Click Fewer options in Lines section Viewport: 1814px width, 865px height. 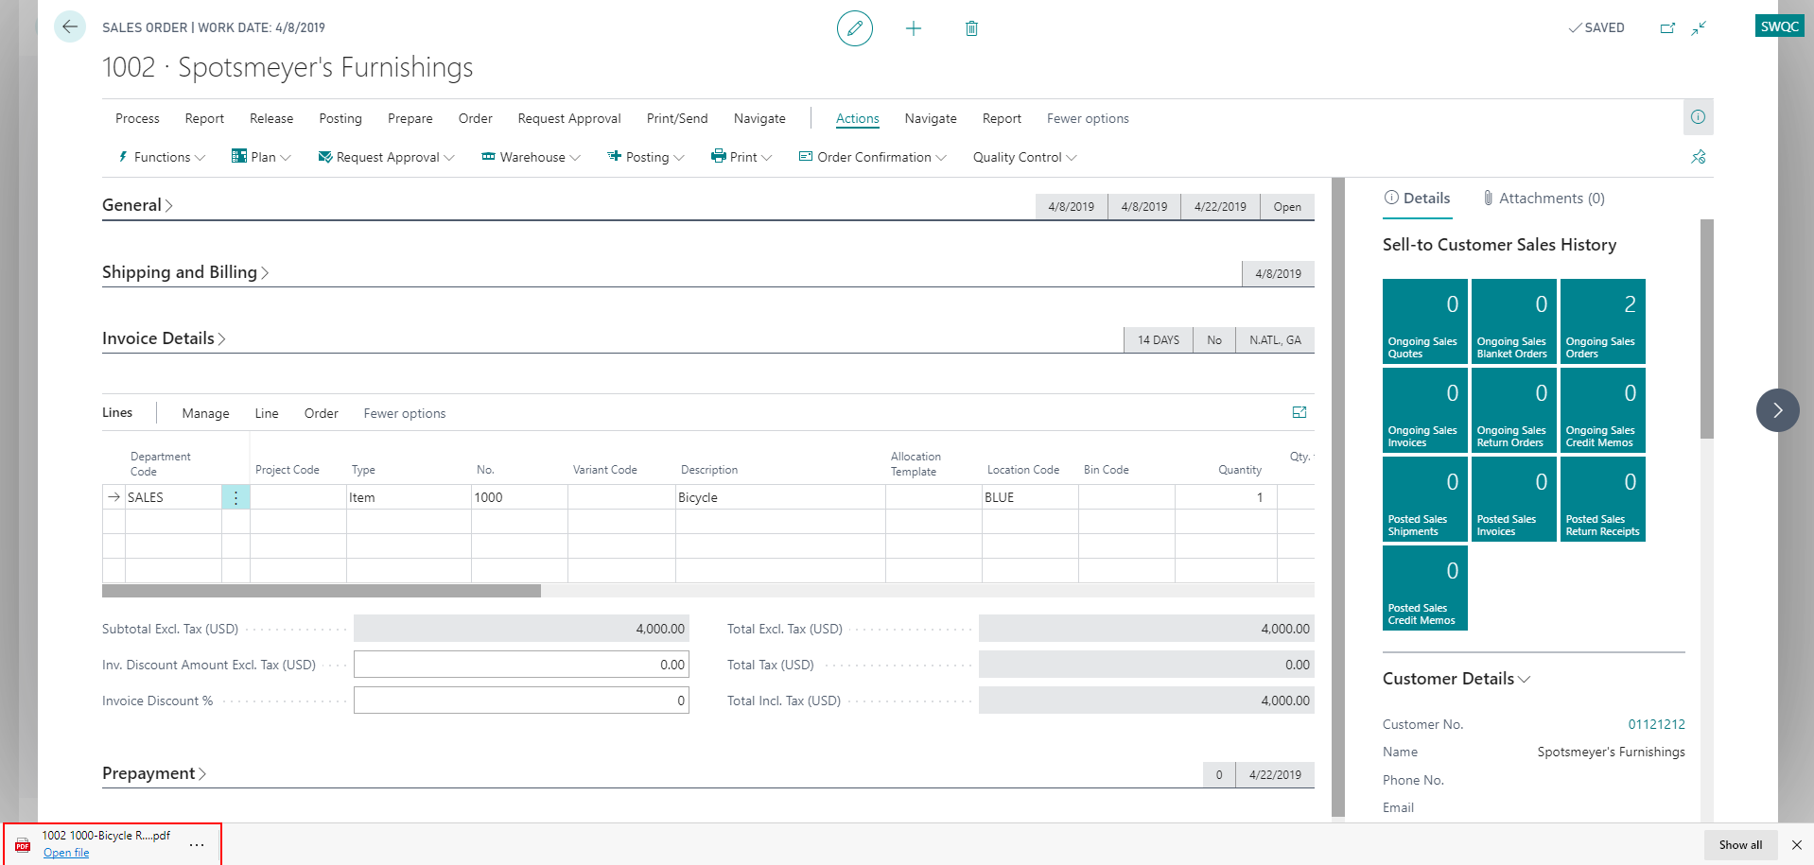pyautogui.click(x=404, y=413)
